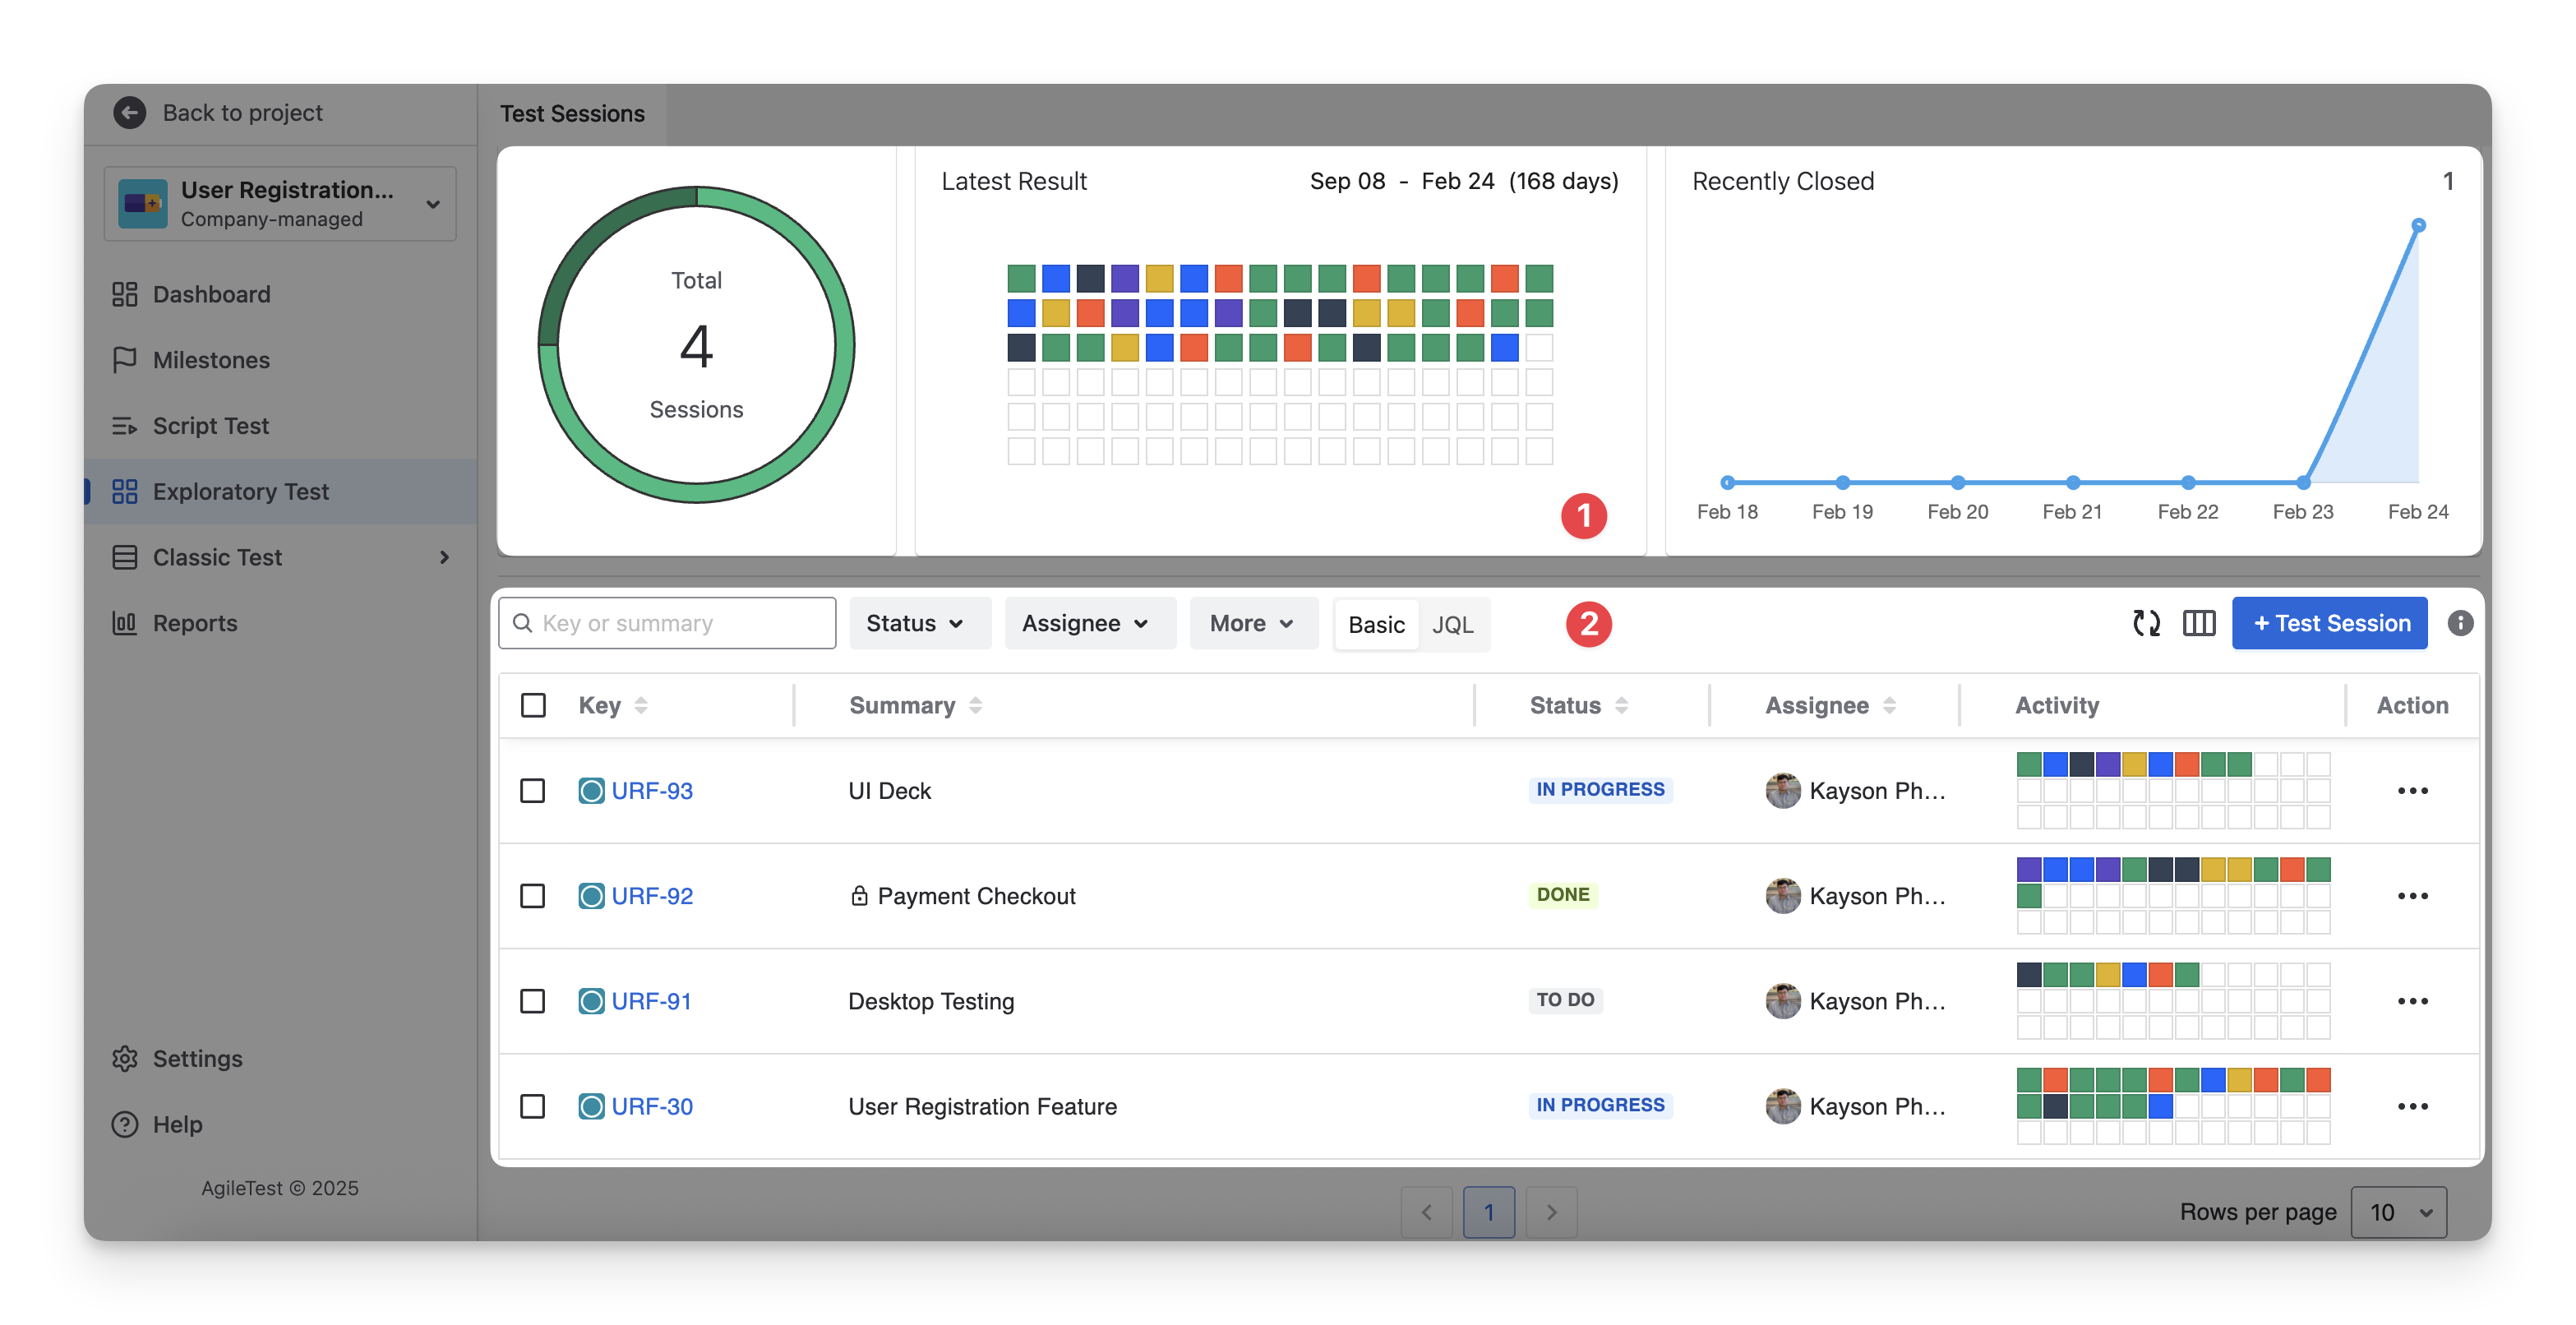Toggle the select-all header checkbox
The image size is (2576, 1325).
click(533, 705)
